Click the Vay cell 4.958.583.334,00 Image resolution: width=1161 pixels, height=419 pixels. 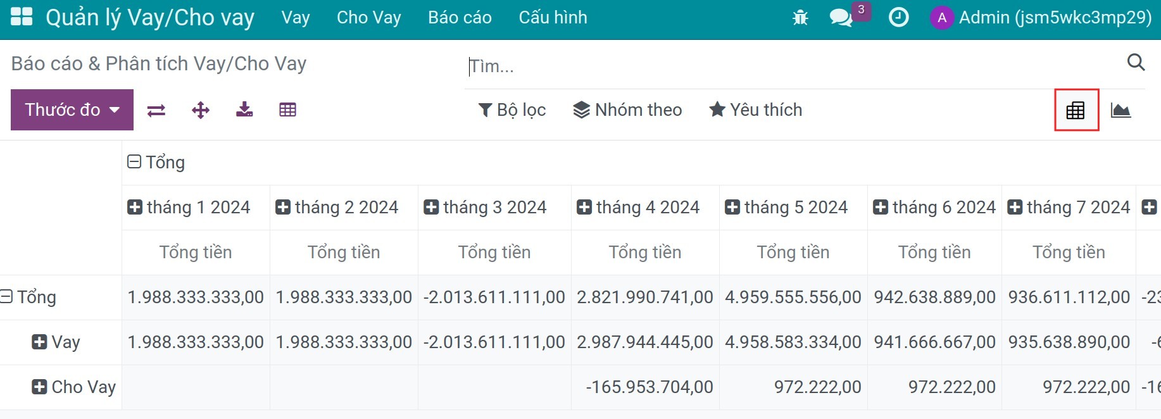pyautogui.click(x=793, y=342)
